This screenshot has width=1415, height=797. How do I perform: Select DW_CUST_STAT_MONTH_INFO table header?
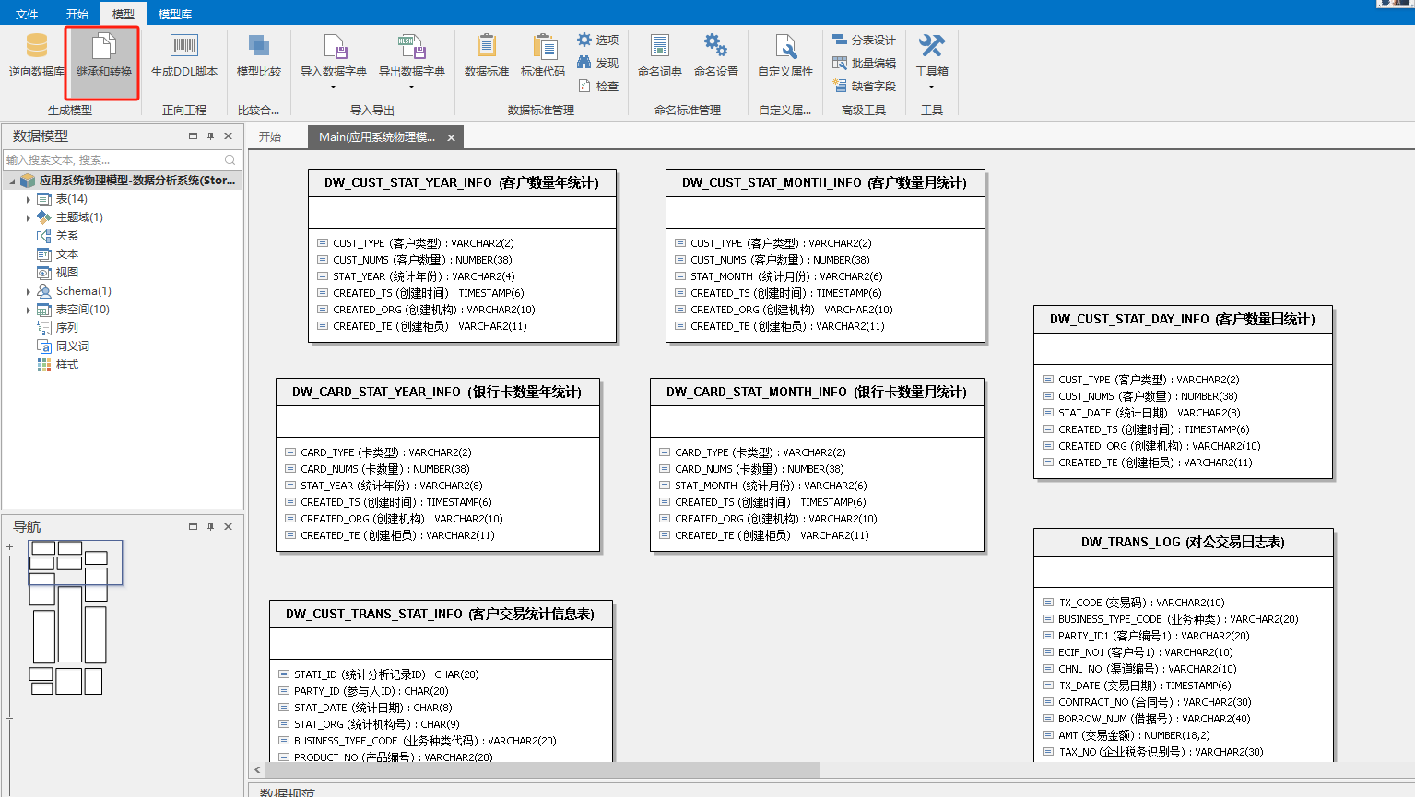click(825, 183)
